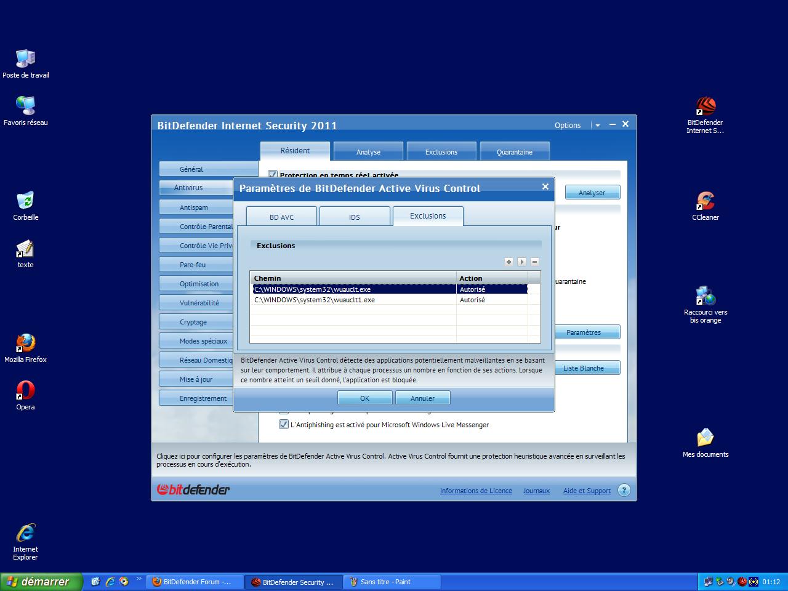Click the network monitors icon in system tray
Image resolution: width=788 pixels, height=591 pixels.
709,582
